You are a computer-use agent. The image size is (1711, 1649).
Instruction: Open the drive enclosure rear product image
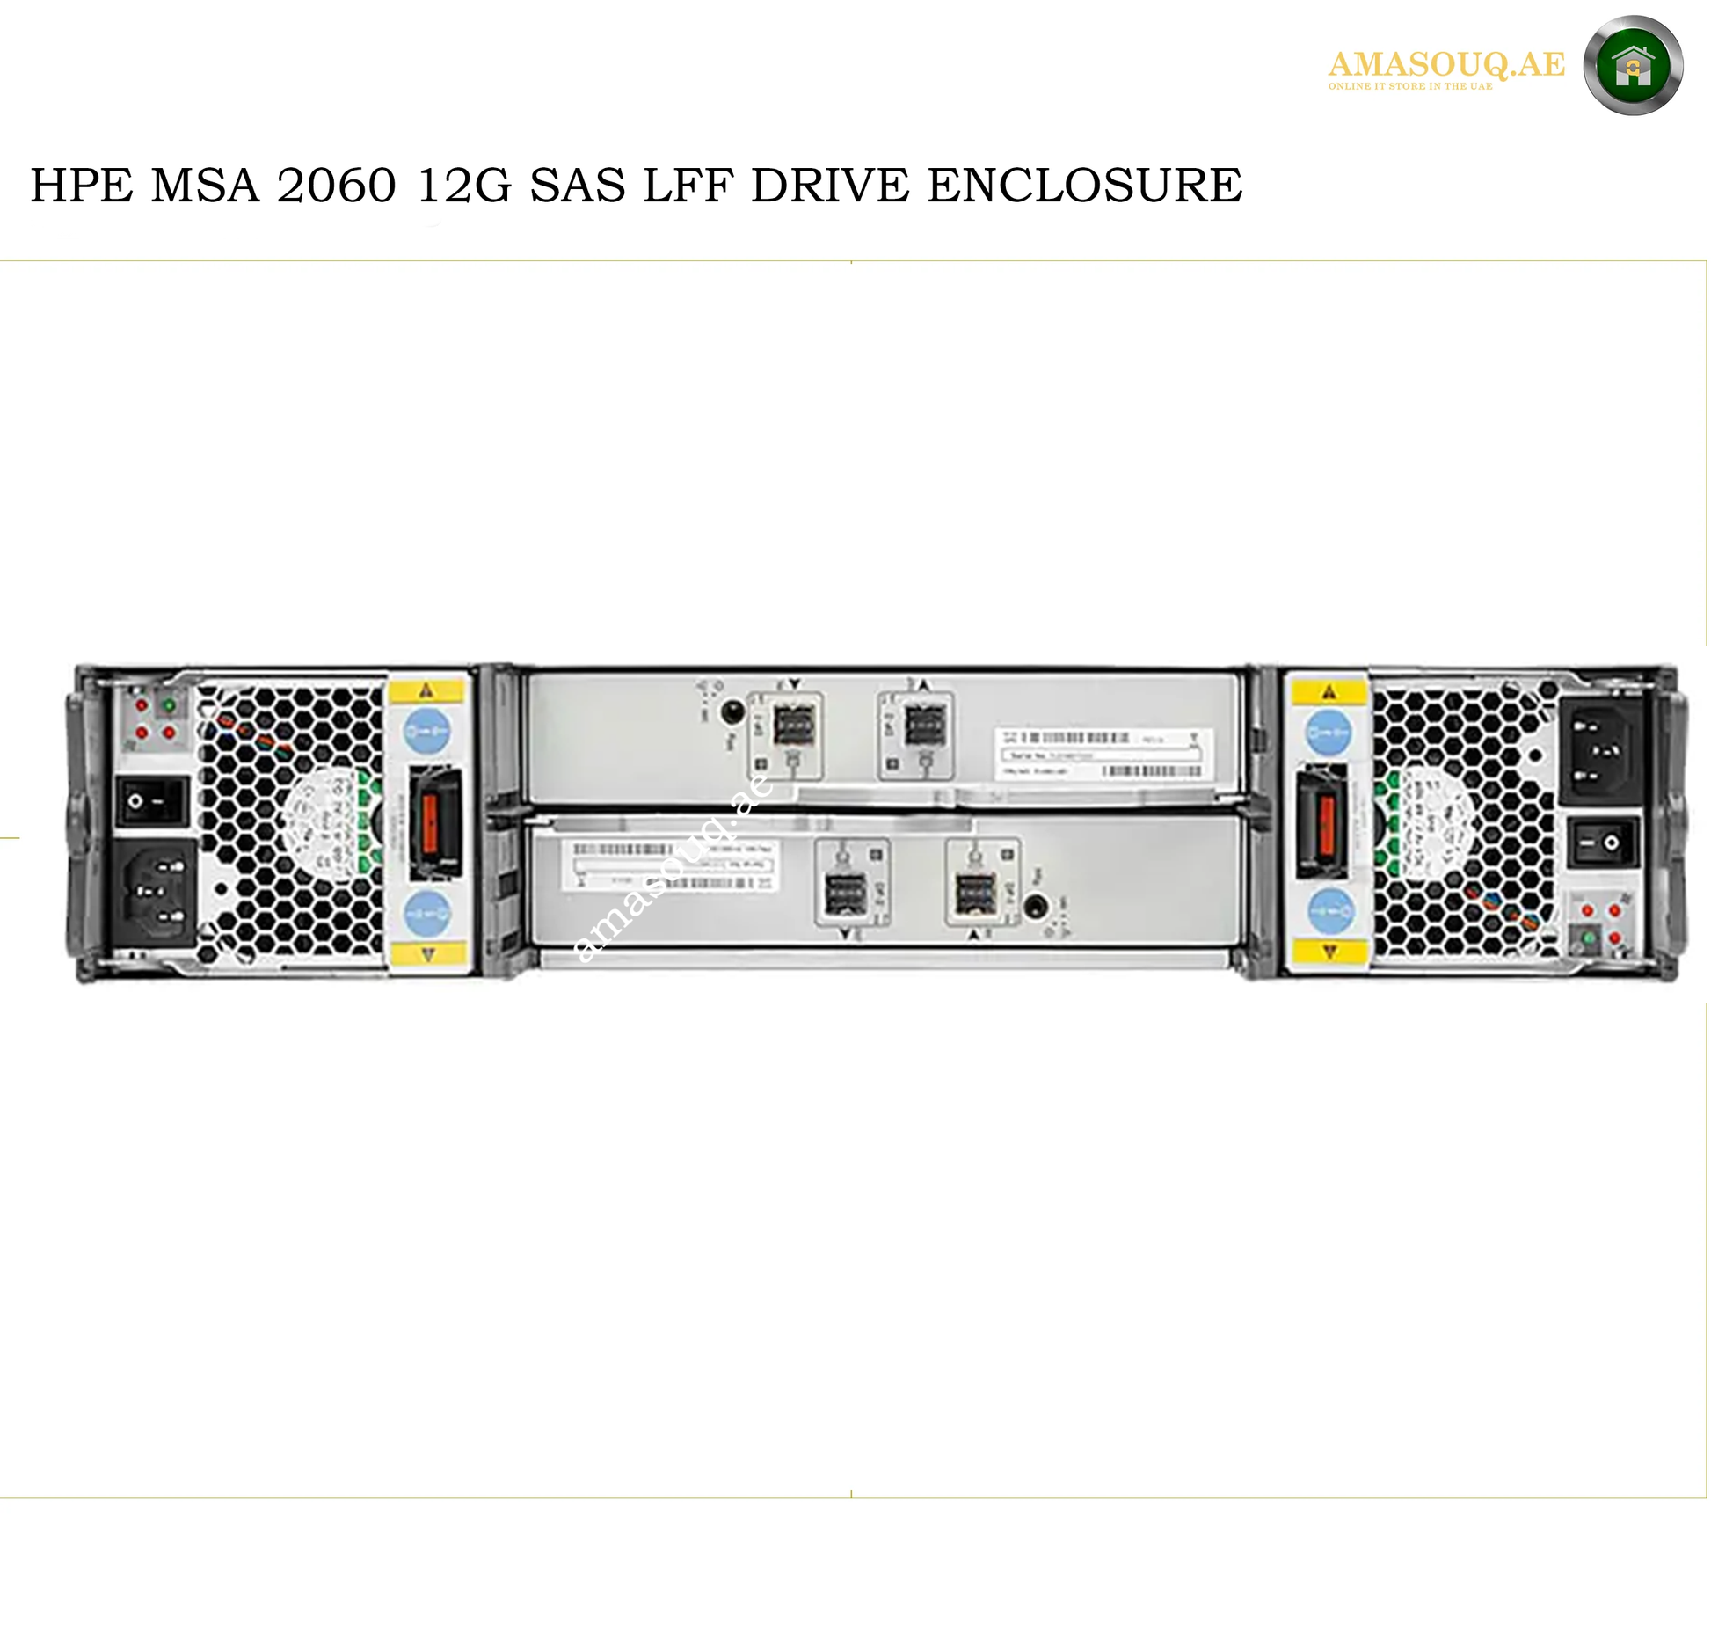pyautogui.click(x=877, y=823)
